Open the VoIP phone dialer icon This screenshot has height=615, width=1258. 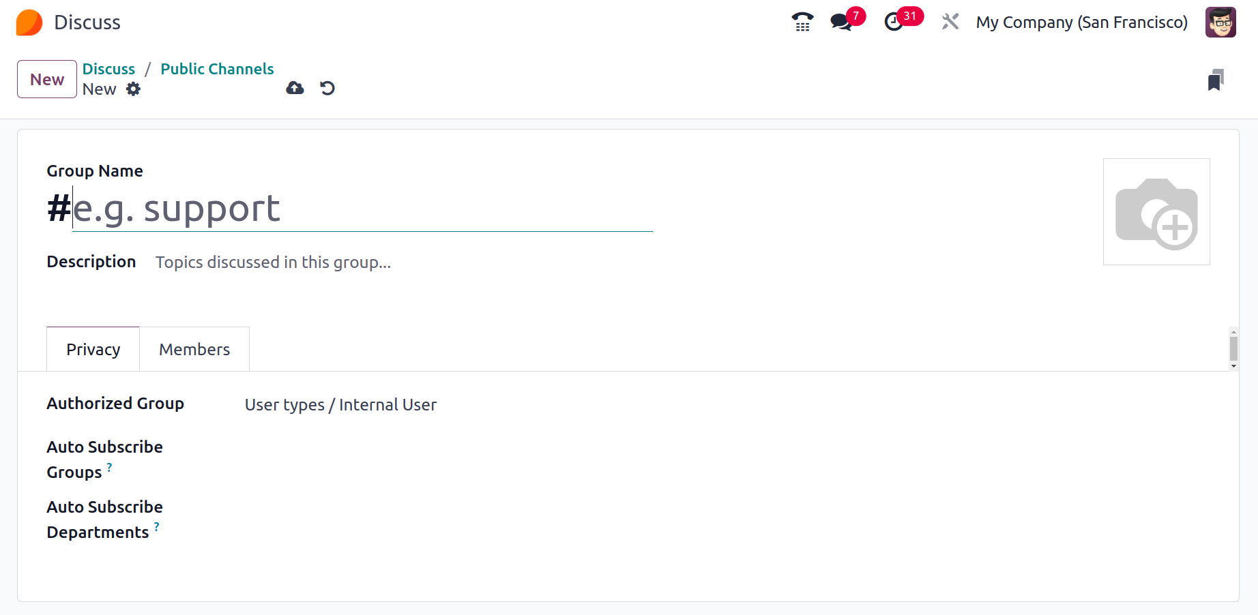coord(802,22)
